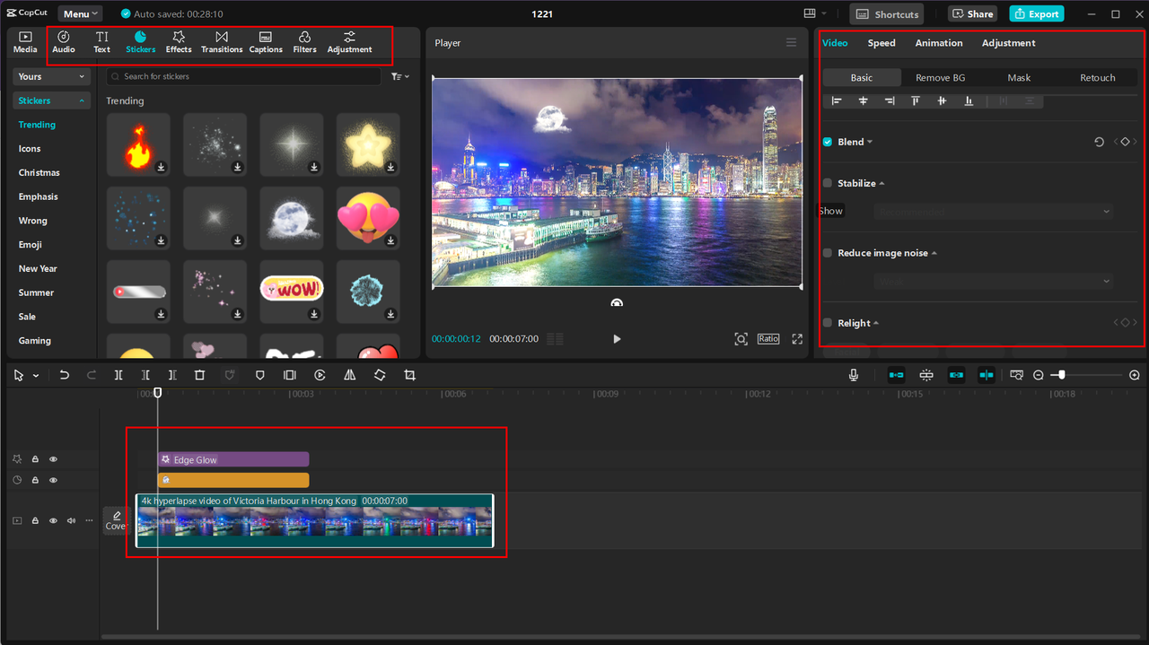Click the Export button
Image resolution: width=1149 pixels, height=645 pixels.
click(x=1037, y=13)
